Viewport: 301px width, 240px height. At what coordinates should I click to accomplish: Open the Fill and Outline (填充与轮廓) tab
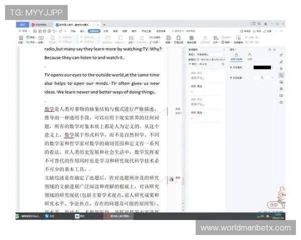(x=236, y=56)
